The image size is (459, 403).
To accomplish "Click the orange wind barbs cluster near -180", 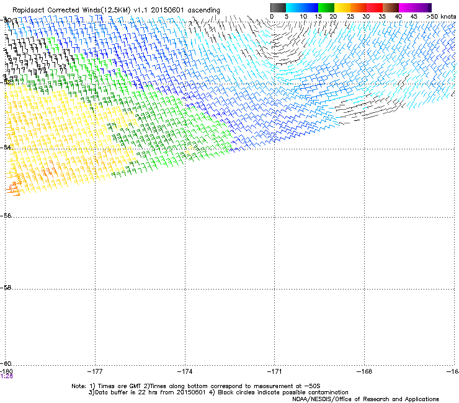I will coord(13,188).
